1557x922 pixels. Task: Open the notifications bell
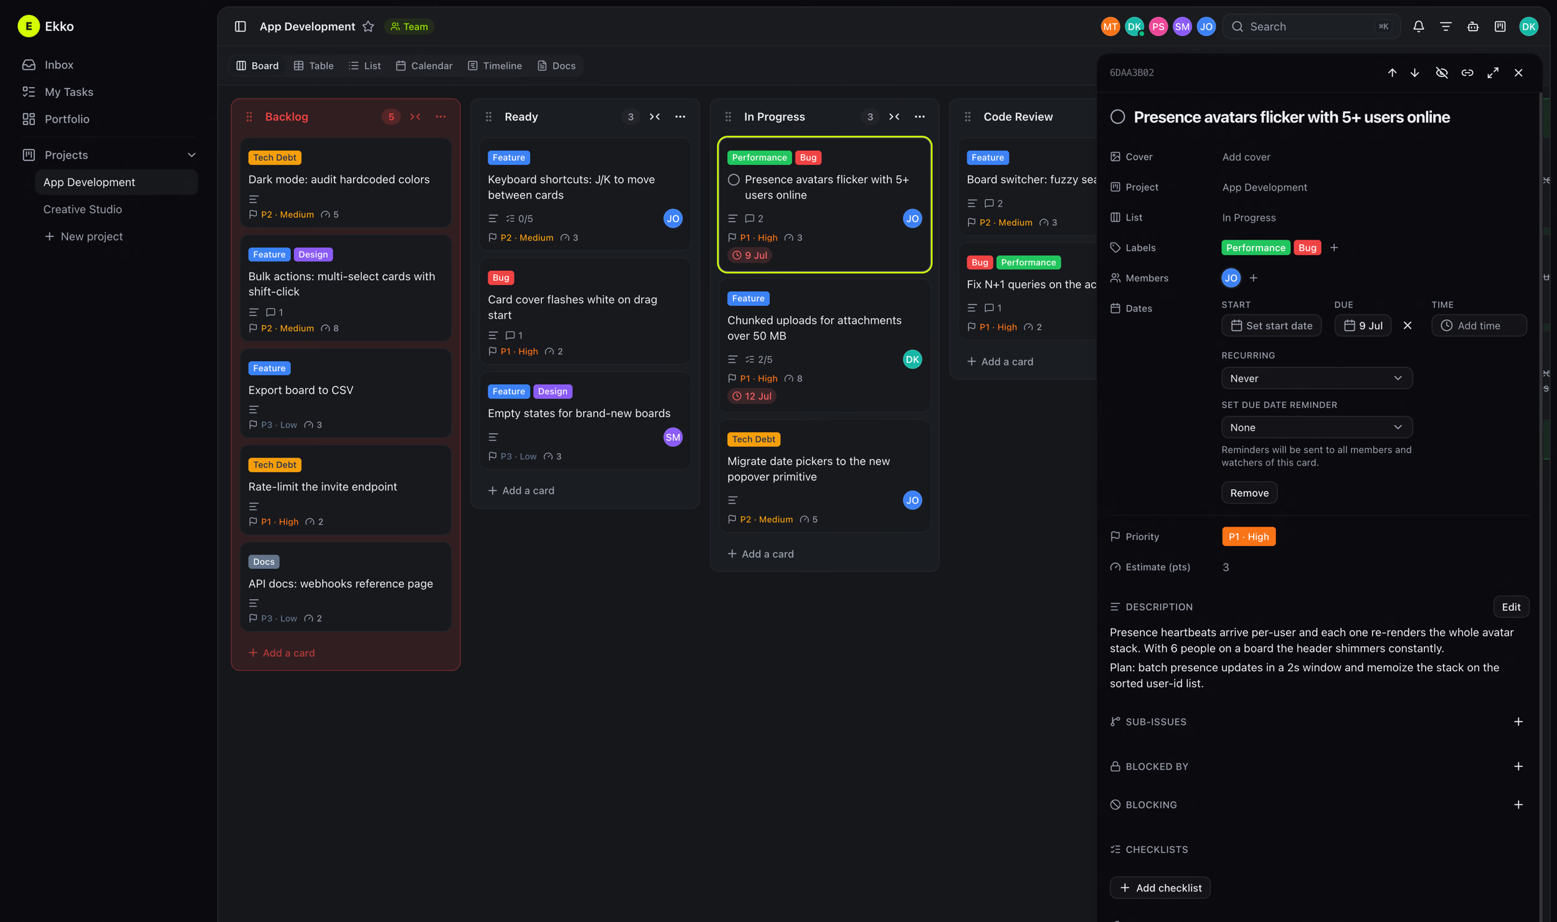[1418, 26]
